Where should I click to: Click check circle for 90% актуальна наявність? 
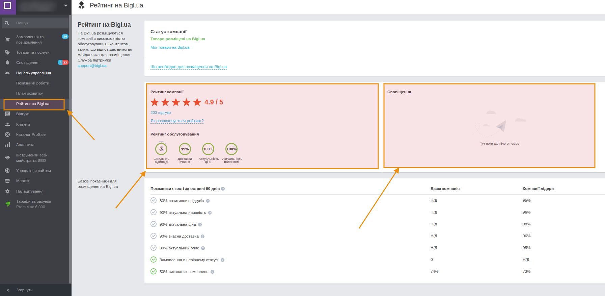pyautogui.click(x=154, y=212)
